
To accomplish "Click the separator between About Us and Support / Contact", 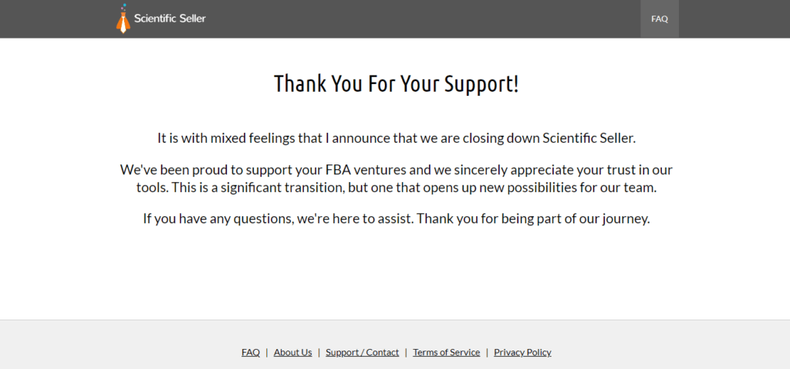I will (x=319, y=352).
